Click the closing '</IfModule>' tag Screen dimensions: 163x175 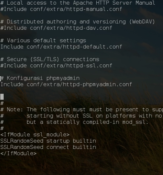tap(18, 154)
